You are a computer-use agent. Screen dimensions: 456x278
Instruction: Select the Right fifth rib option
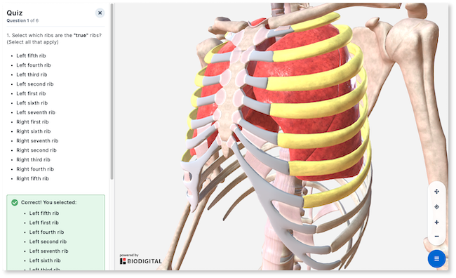[x=32, y=178]
